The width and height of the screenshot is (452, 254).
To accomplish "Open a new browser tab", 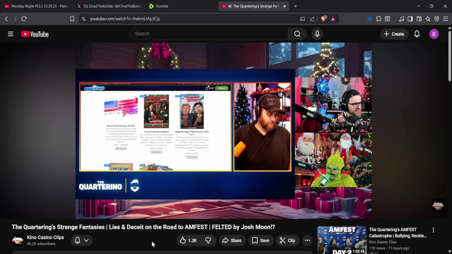I will [296, 6].
